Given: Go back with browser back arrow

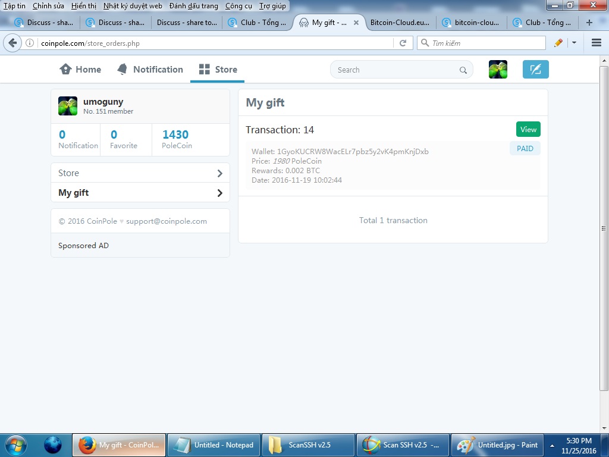Looking at the screenshot, I should coord(12,43).
